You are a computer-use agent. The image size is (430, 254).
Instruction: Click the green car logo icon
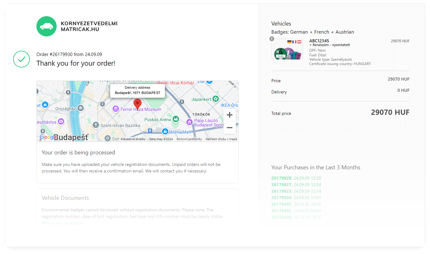click(x=46, y=26)
